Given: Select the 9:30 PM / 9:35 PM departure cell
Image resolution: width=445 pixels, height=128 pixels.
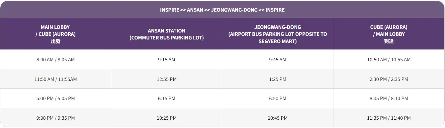Looking at the screenshot, I should point(55,118).
